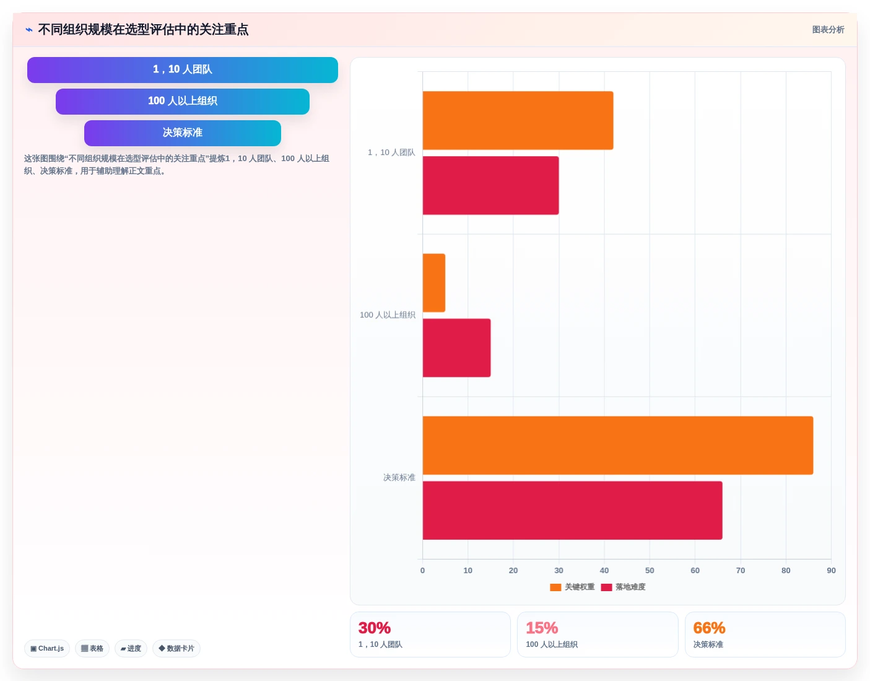The height and width of the screenshot is (681, 870).
Task: Click the 进度 tag chip
Action: click(131, 649)
